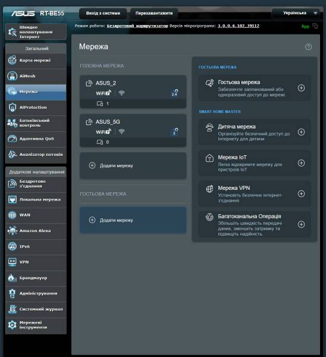The width and height of the screenshot is (326, 357).
Task: Click the WiFi signal icon on ASUS_2
Action: coord(122,93)
